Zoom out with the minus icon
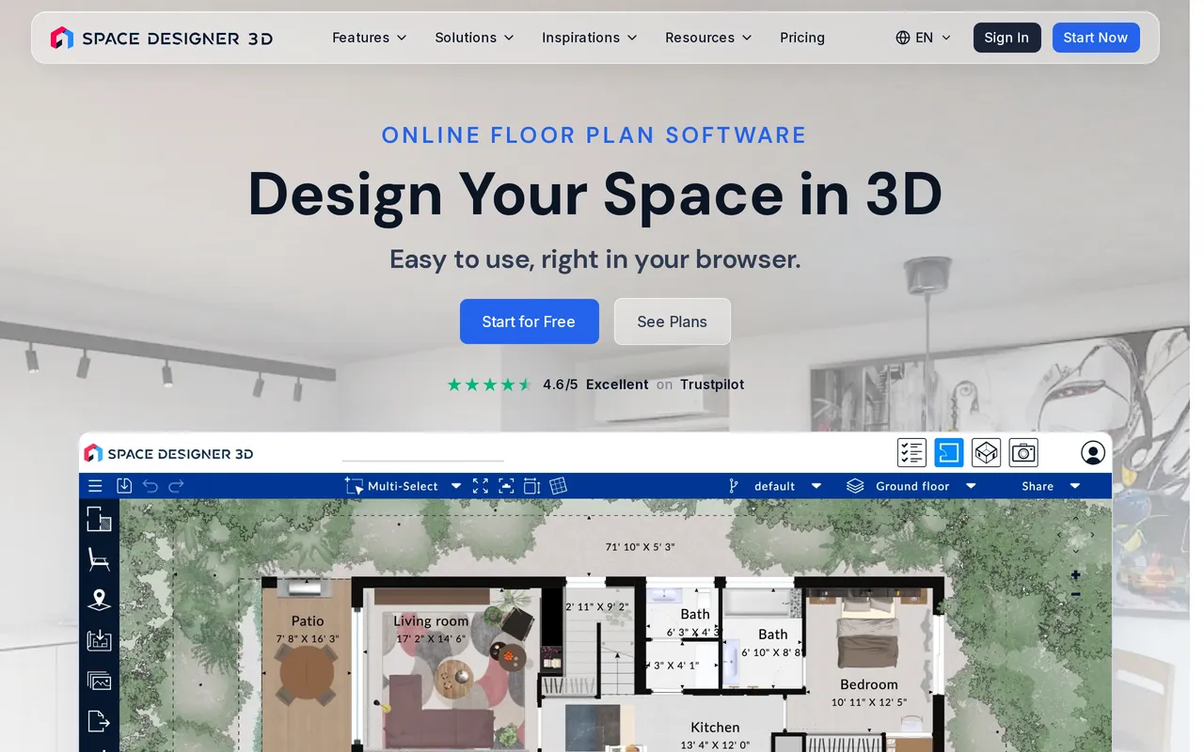Image resolution: width=1204 pixels, height=752 pixels. [x=1075, y=594]
